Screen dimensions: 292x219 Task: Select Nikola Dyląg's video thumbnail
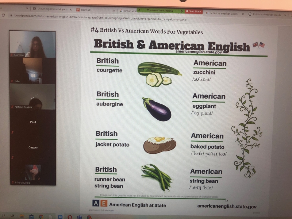(x=33, y=173)
